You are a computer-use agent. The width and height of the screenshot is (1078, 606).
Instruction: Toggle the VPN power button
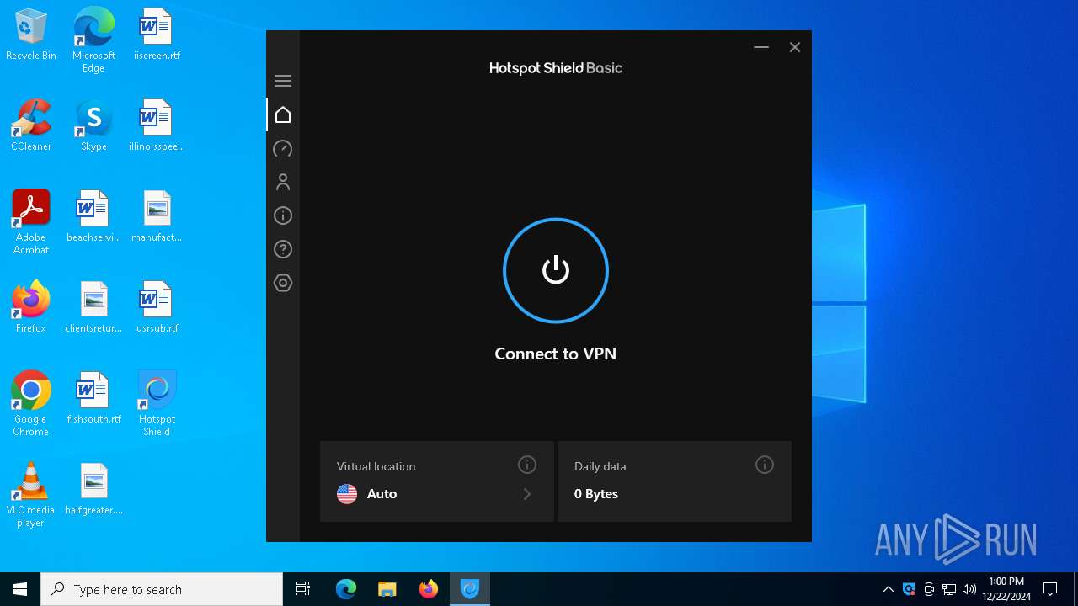pyautogui.click(x=555, y=270)
